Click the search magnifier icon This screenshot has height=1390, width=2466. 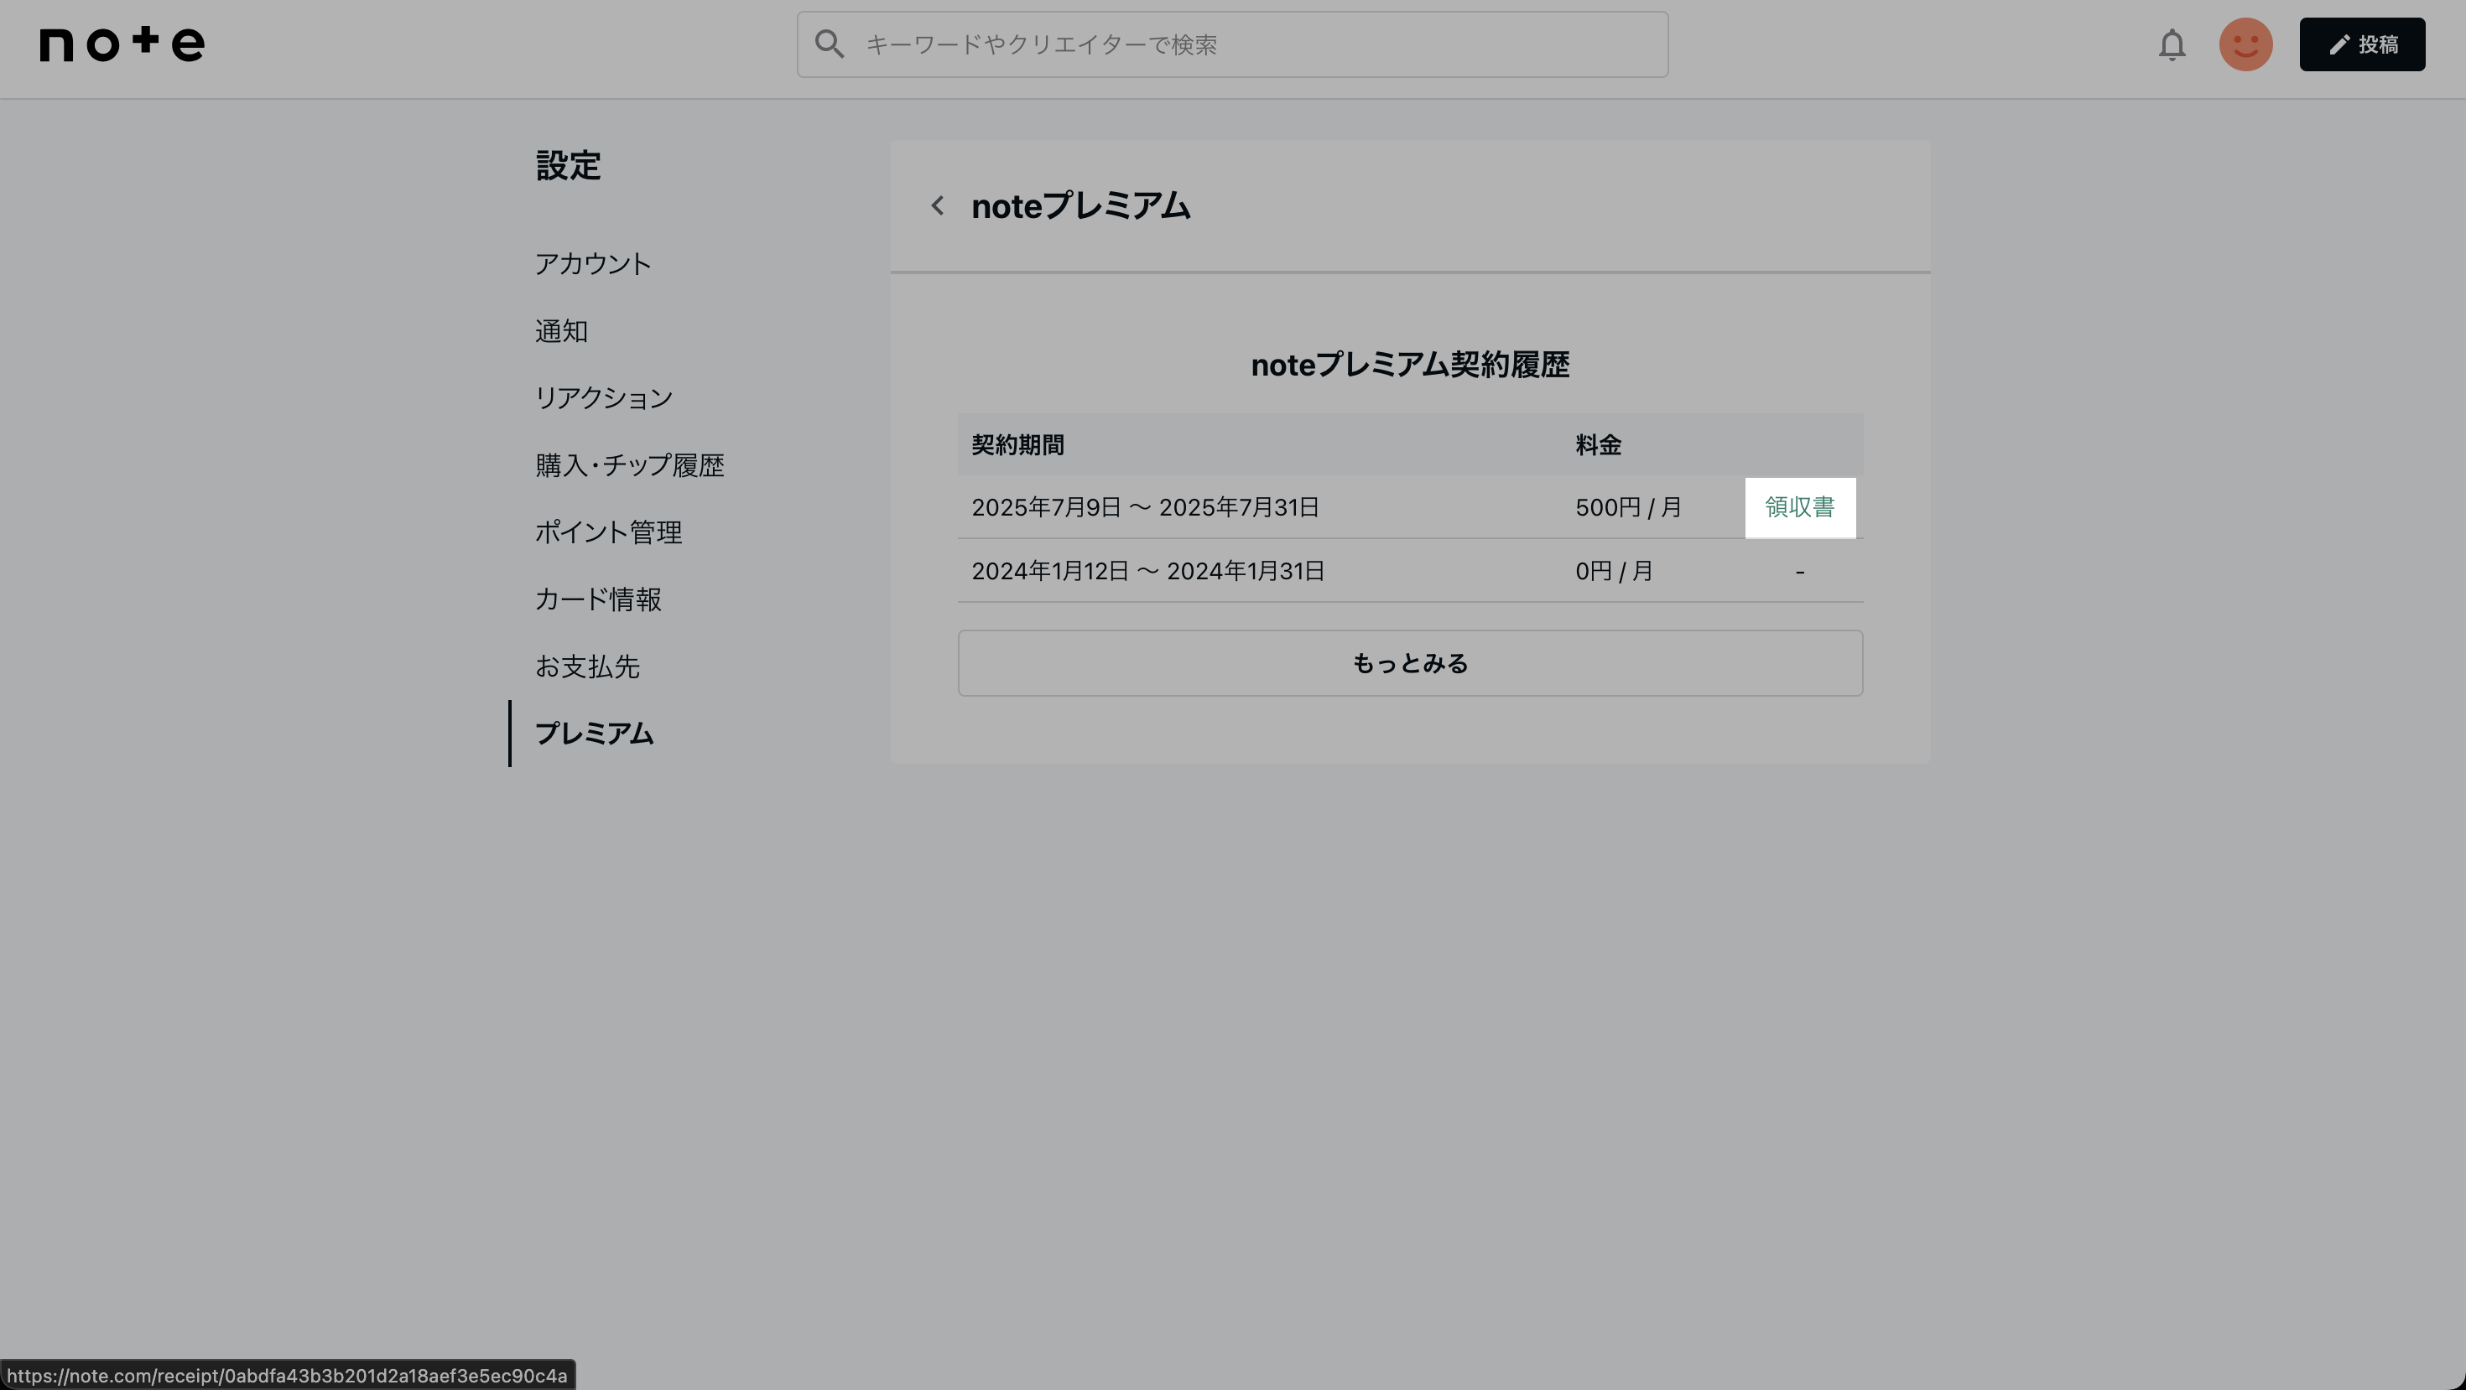(829, 44)
